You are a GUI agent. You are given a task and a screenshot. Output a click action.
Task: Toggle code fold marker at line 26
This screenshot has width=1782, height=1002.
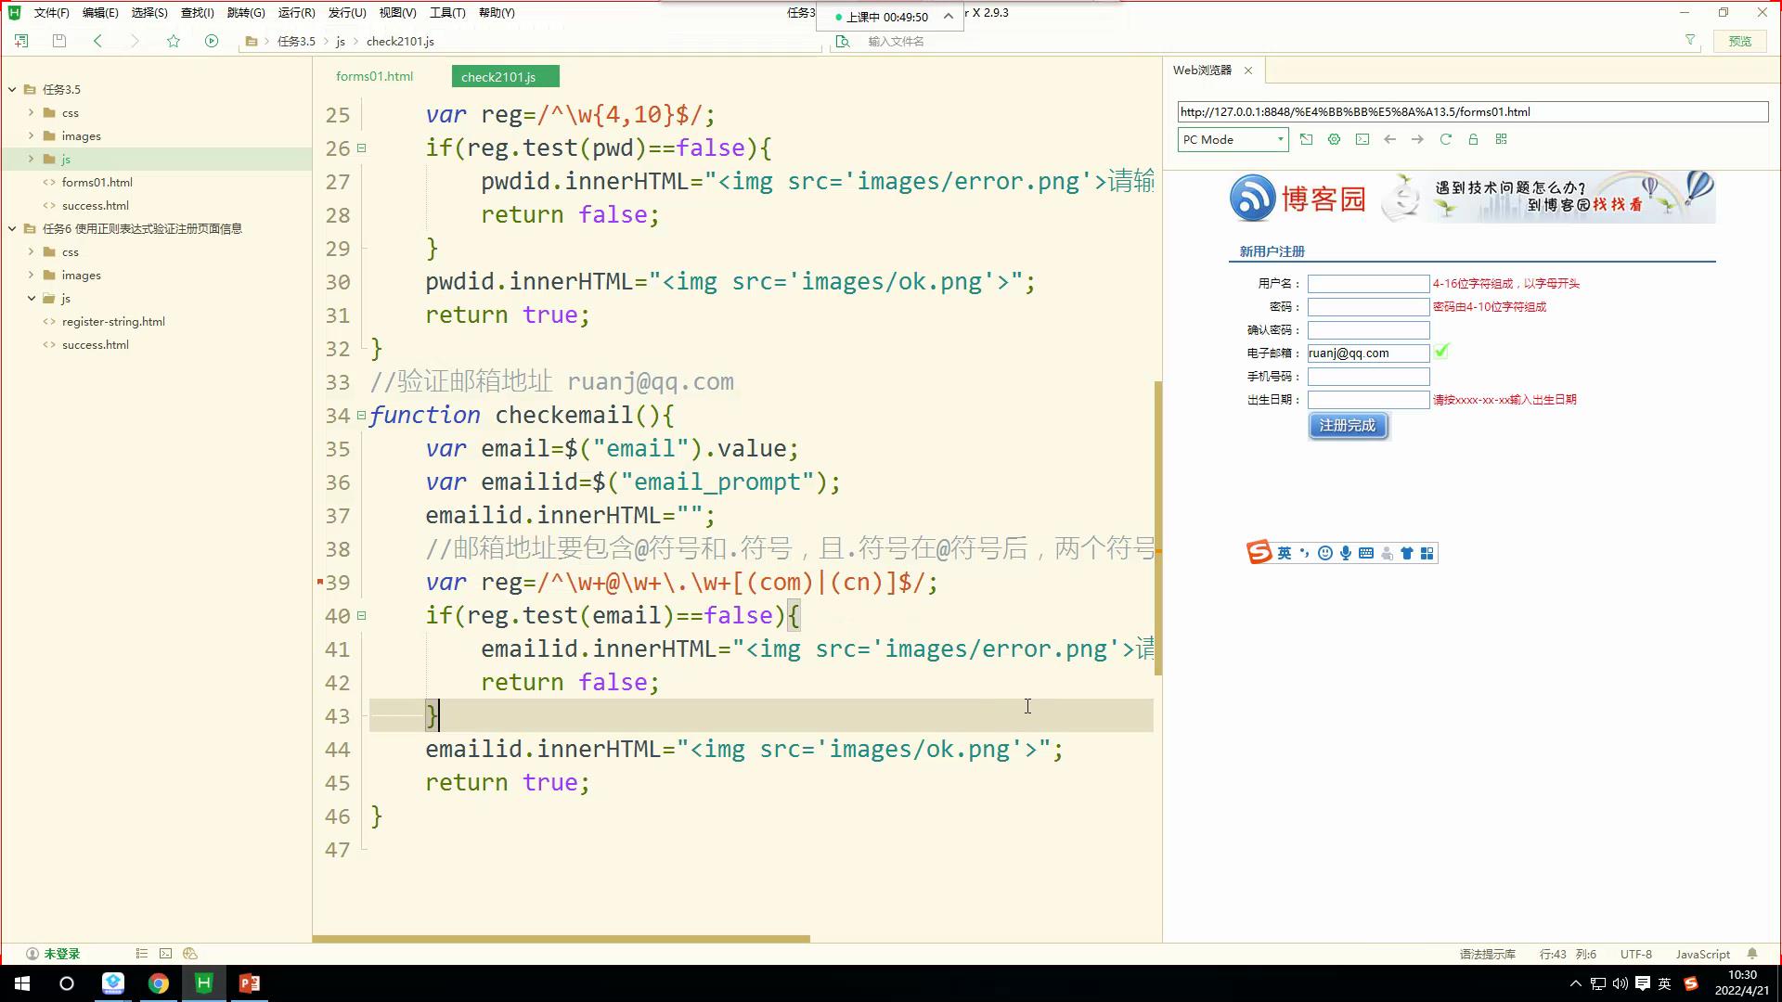pos(362,148)
